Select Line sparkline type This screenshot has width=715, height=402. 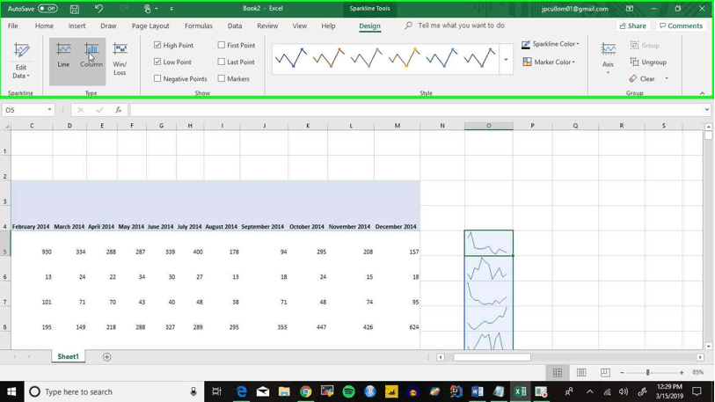[63, 55]
